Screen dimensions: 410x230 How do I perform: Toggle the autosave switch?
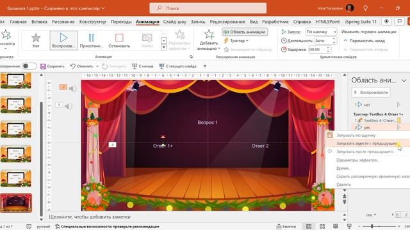tap(29, 66)
